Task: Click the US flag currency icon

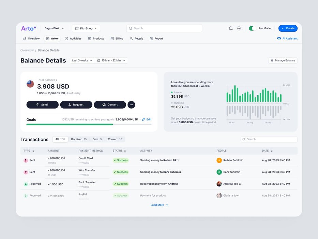Action: point(30,84)
